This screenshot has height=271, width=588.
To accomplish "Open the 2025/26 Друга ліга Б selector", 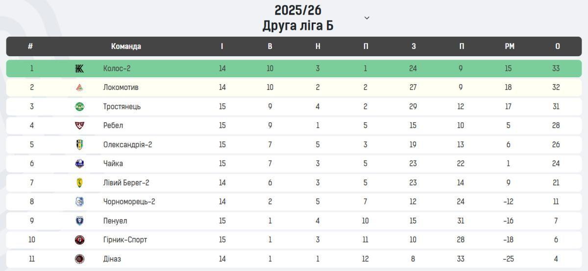I will point(298,18).
